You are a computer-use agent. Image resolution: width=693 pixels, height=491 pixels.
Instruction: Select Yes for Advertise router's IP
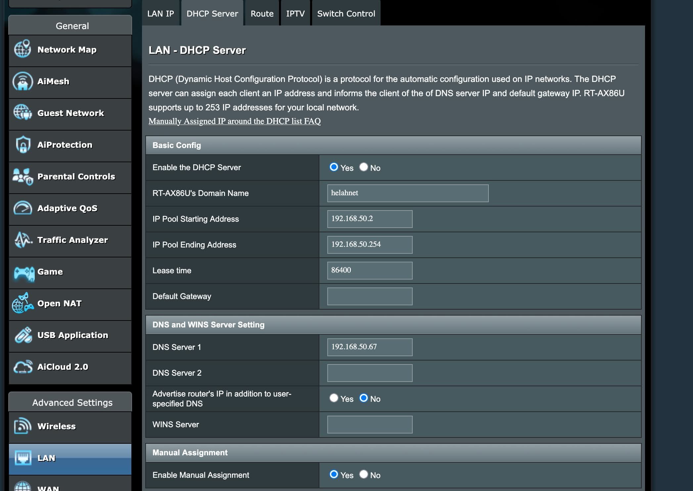point(334,398)
